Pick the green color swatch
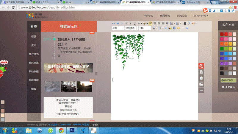This screenshot has height=134, width=238. (x=222, y=49)
